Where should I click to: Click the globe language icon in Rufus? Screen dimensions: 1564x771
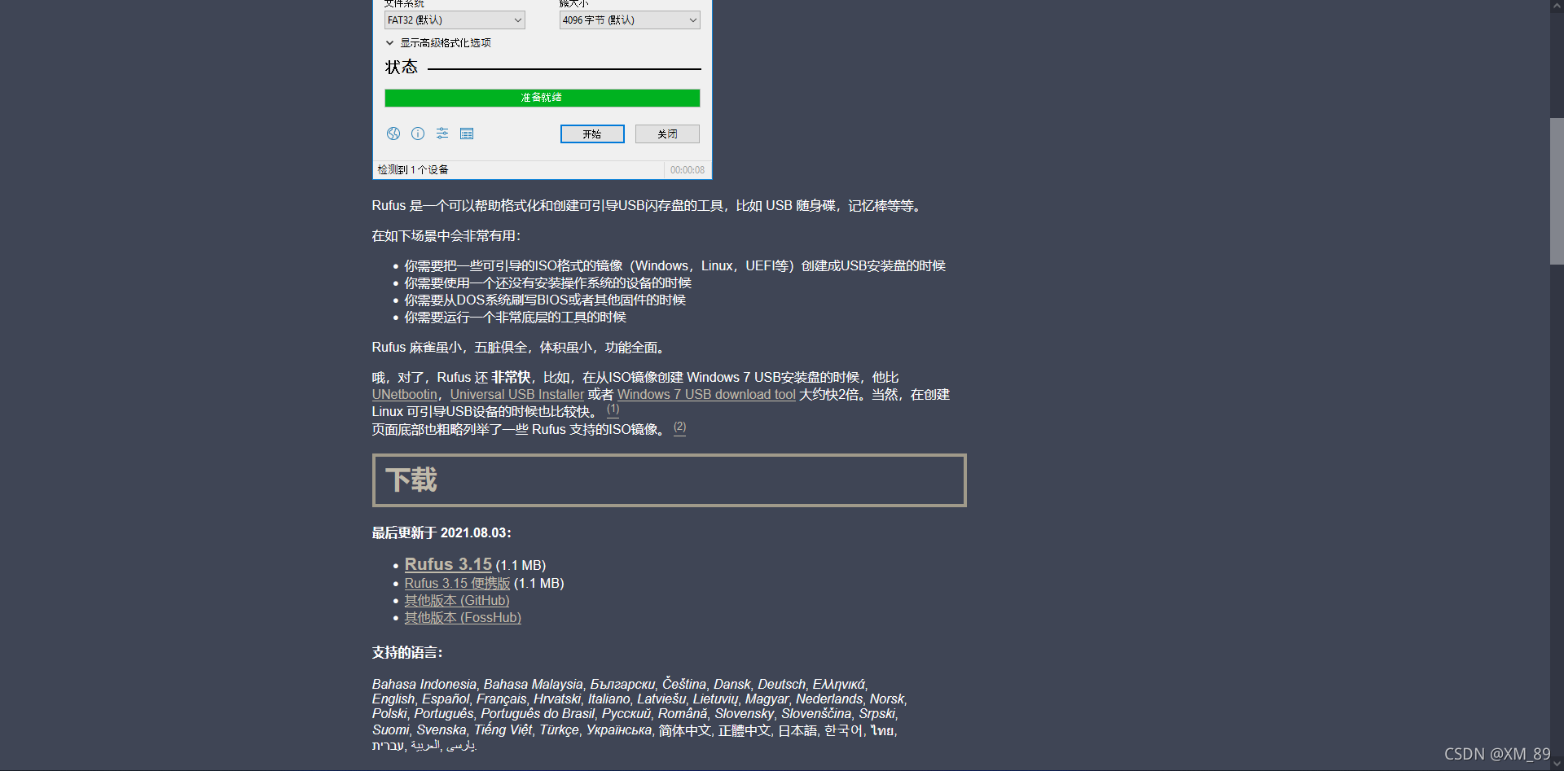point(393,134)
